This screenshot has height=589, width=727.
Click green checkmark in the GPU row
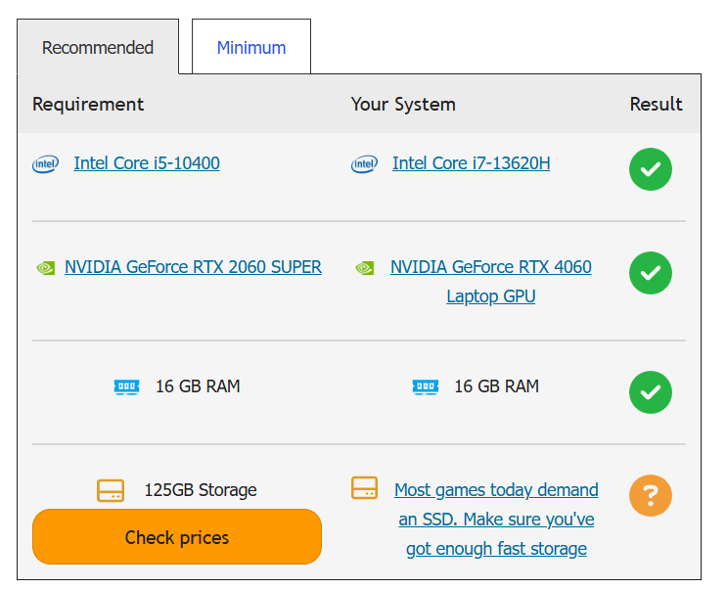click(651, 273)
